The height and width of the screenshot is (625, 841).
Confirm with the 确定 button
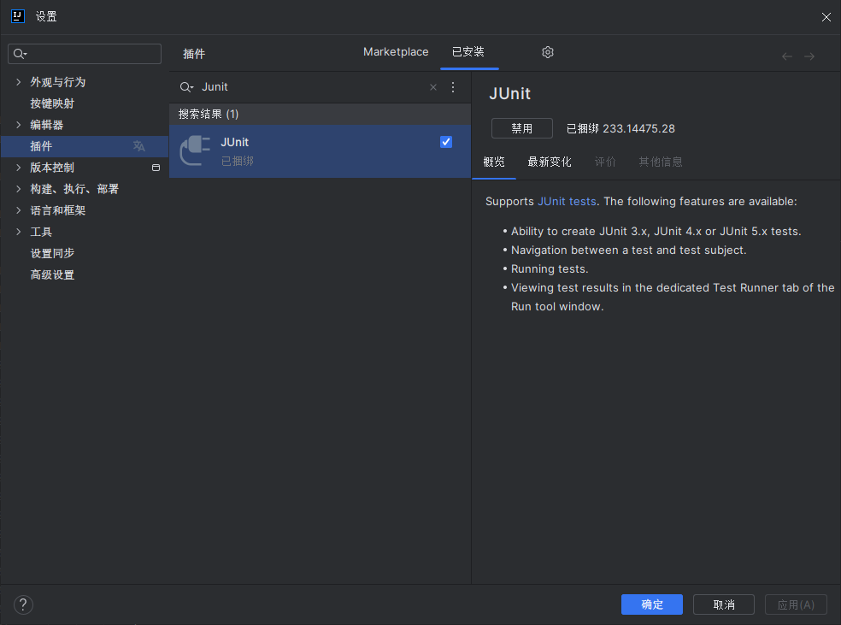coord(651,604)
